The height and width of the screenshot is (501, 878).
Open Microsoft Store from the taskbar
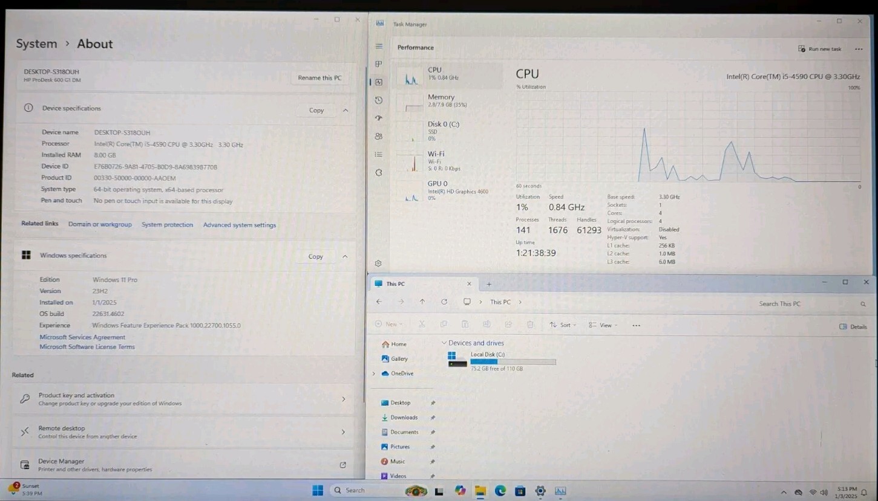(x=520, y=491)
